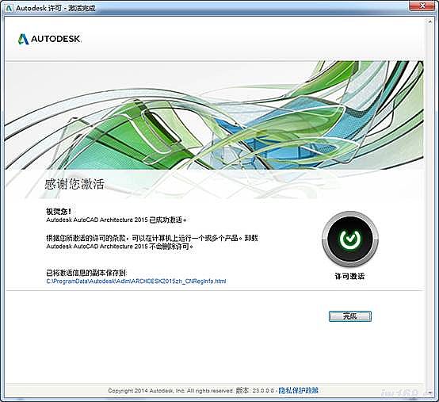Click the Autodesk logo icon in header

[x=23, y=39]
